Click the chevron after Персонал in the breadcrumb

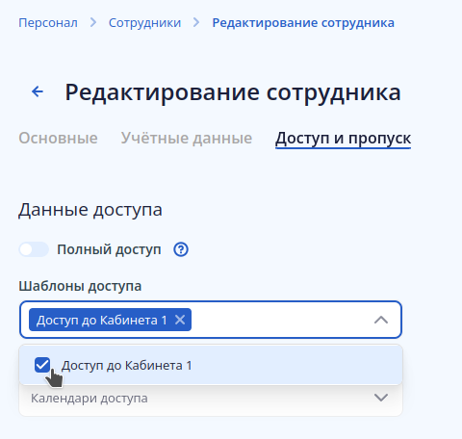point(93,22)
